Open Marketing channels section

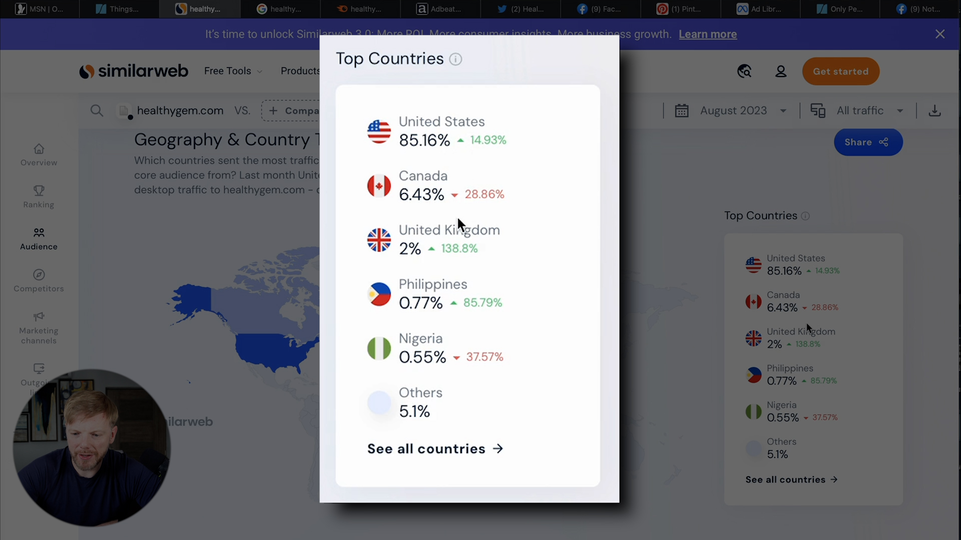(x=39, y=328)
